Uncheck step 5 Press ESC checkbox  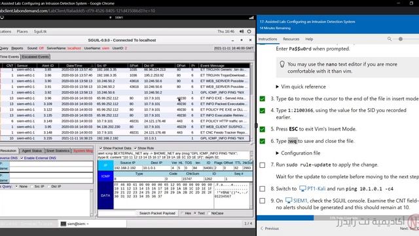pos(263,129)
